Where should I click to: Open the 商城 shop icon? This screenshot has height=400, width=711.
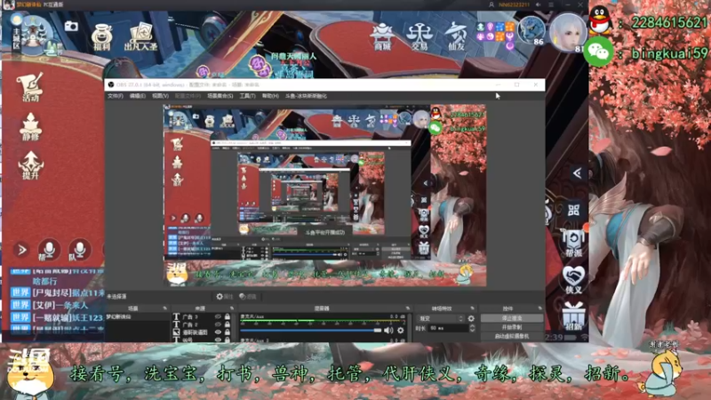click(x=383, y=36)
